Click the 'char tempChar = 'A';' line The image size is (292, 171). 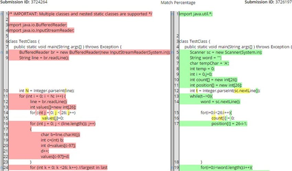click(210, 63)
